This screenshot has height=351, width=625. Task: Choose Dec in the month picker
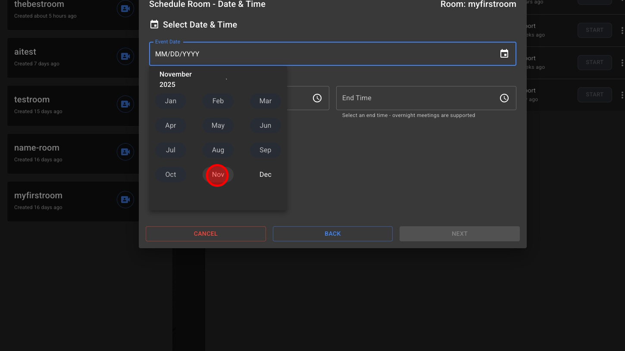266,175
